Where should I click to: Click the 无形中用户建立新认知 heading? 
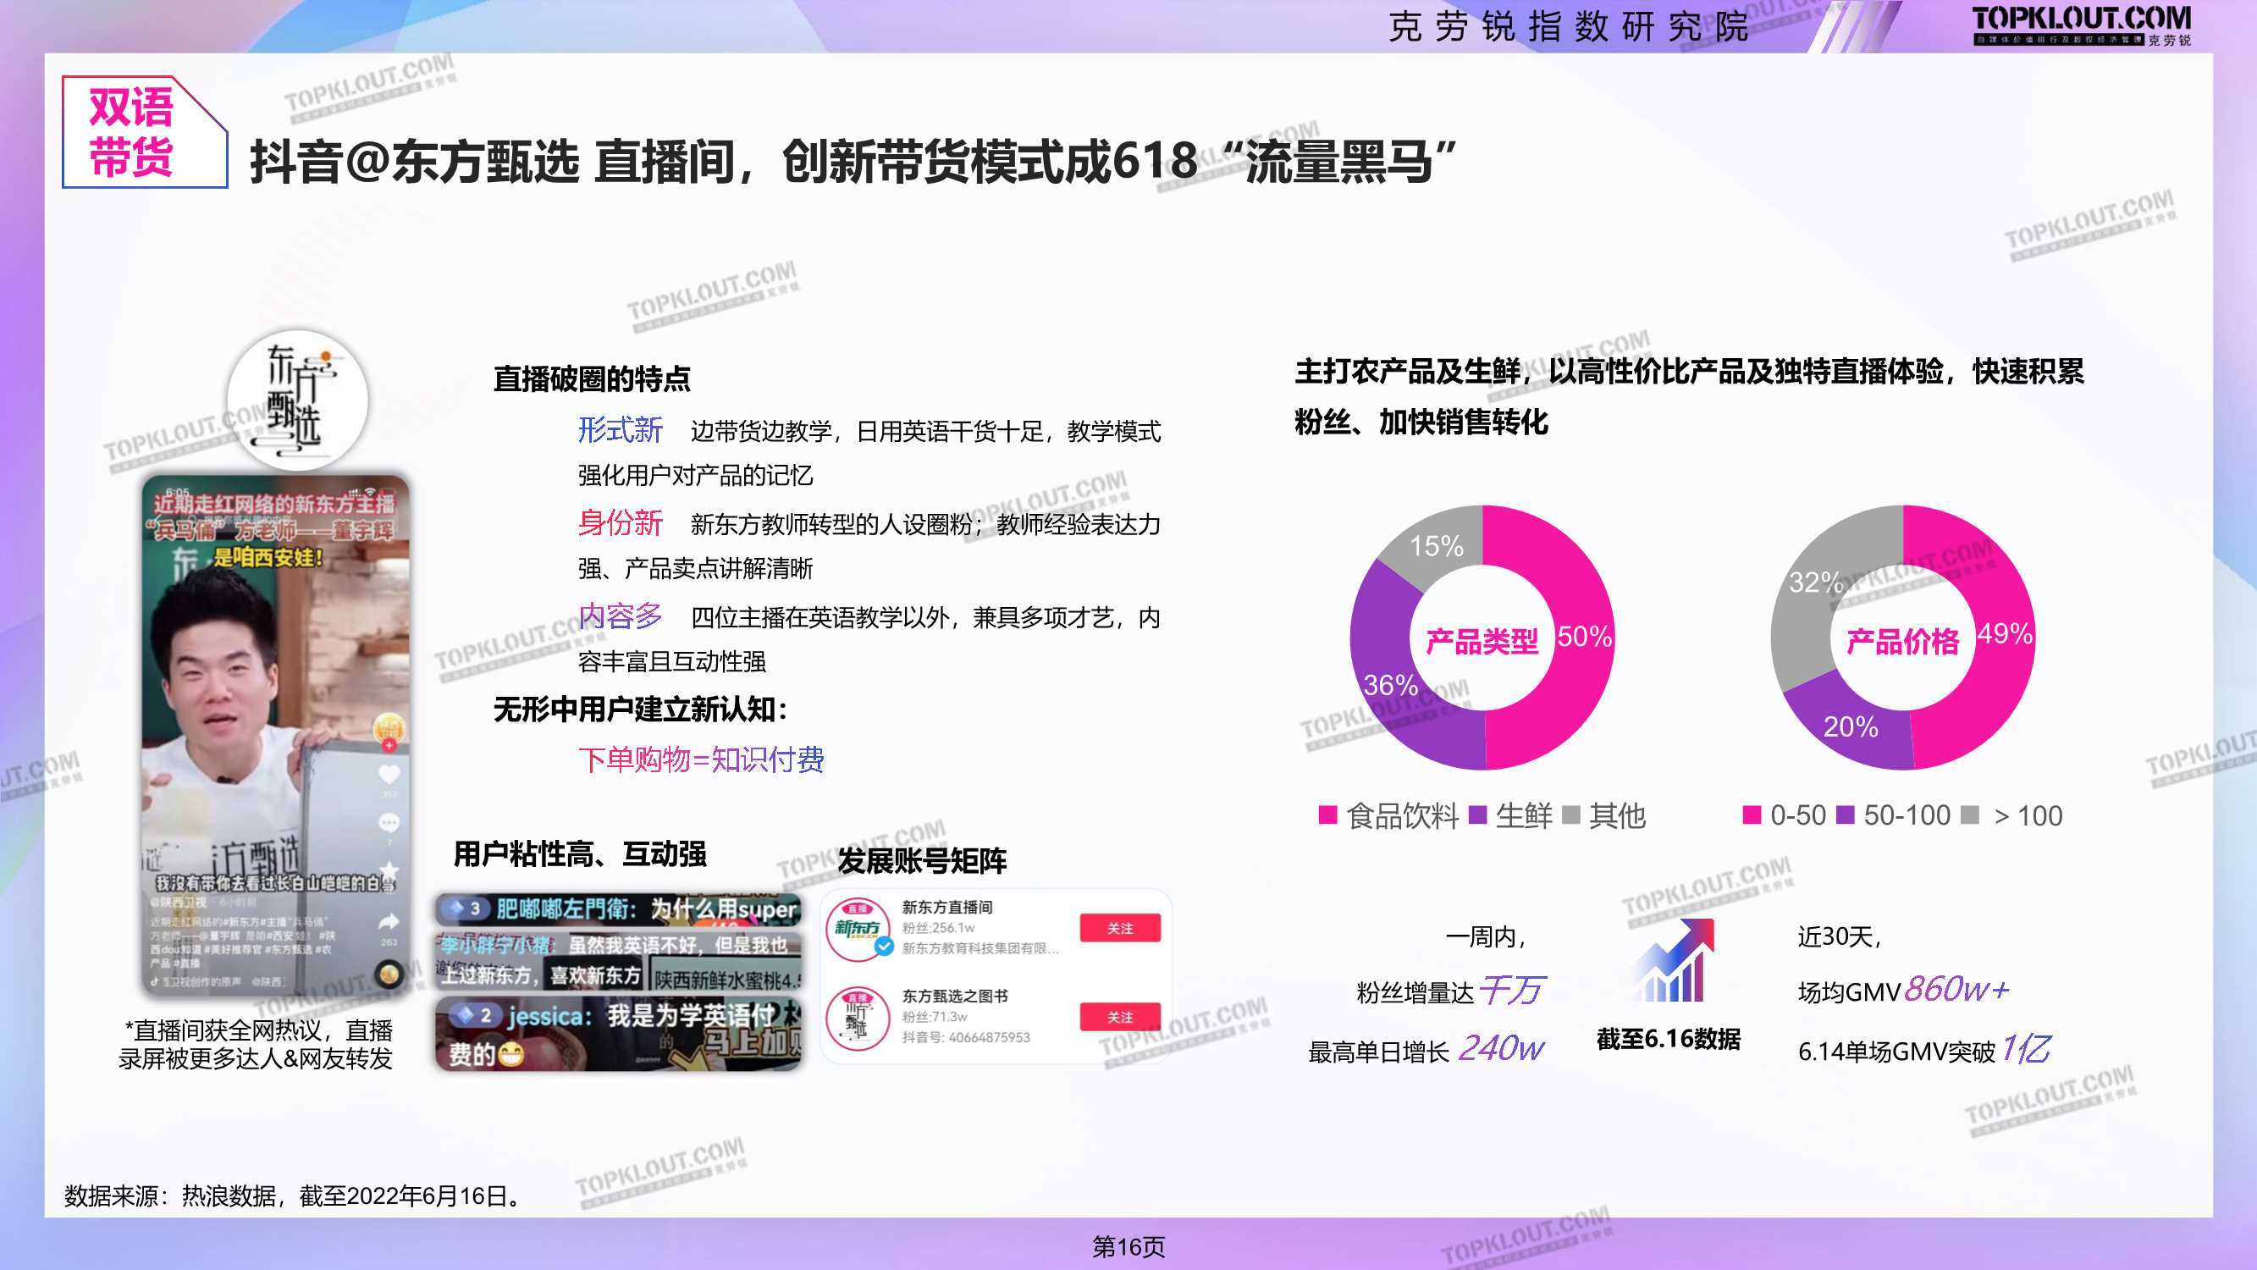coord(641,709)
